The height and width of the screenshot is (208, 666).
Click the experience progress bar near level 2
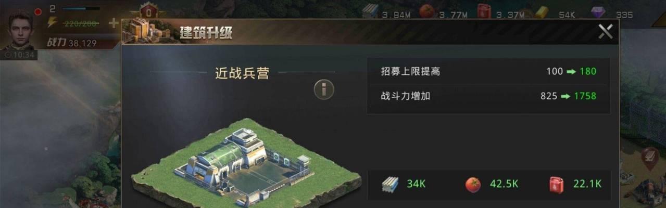(x=81, y=8)
